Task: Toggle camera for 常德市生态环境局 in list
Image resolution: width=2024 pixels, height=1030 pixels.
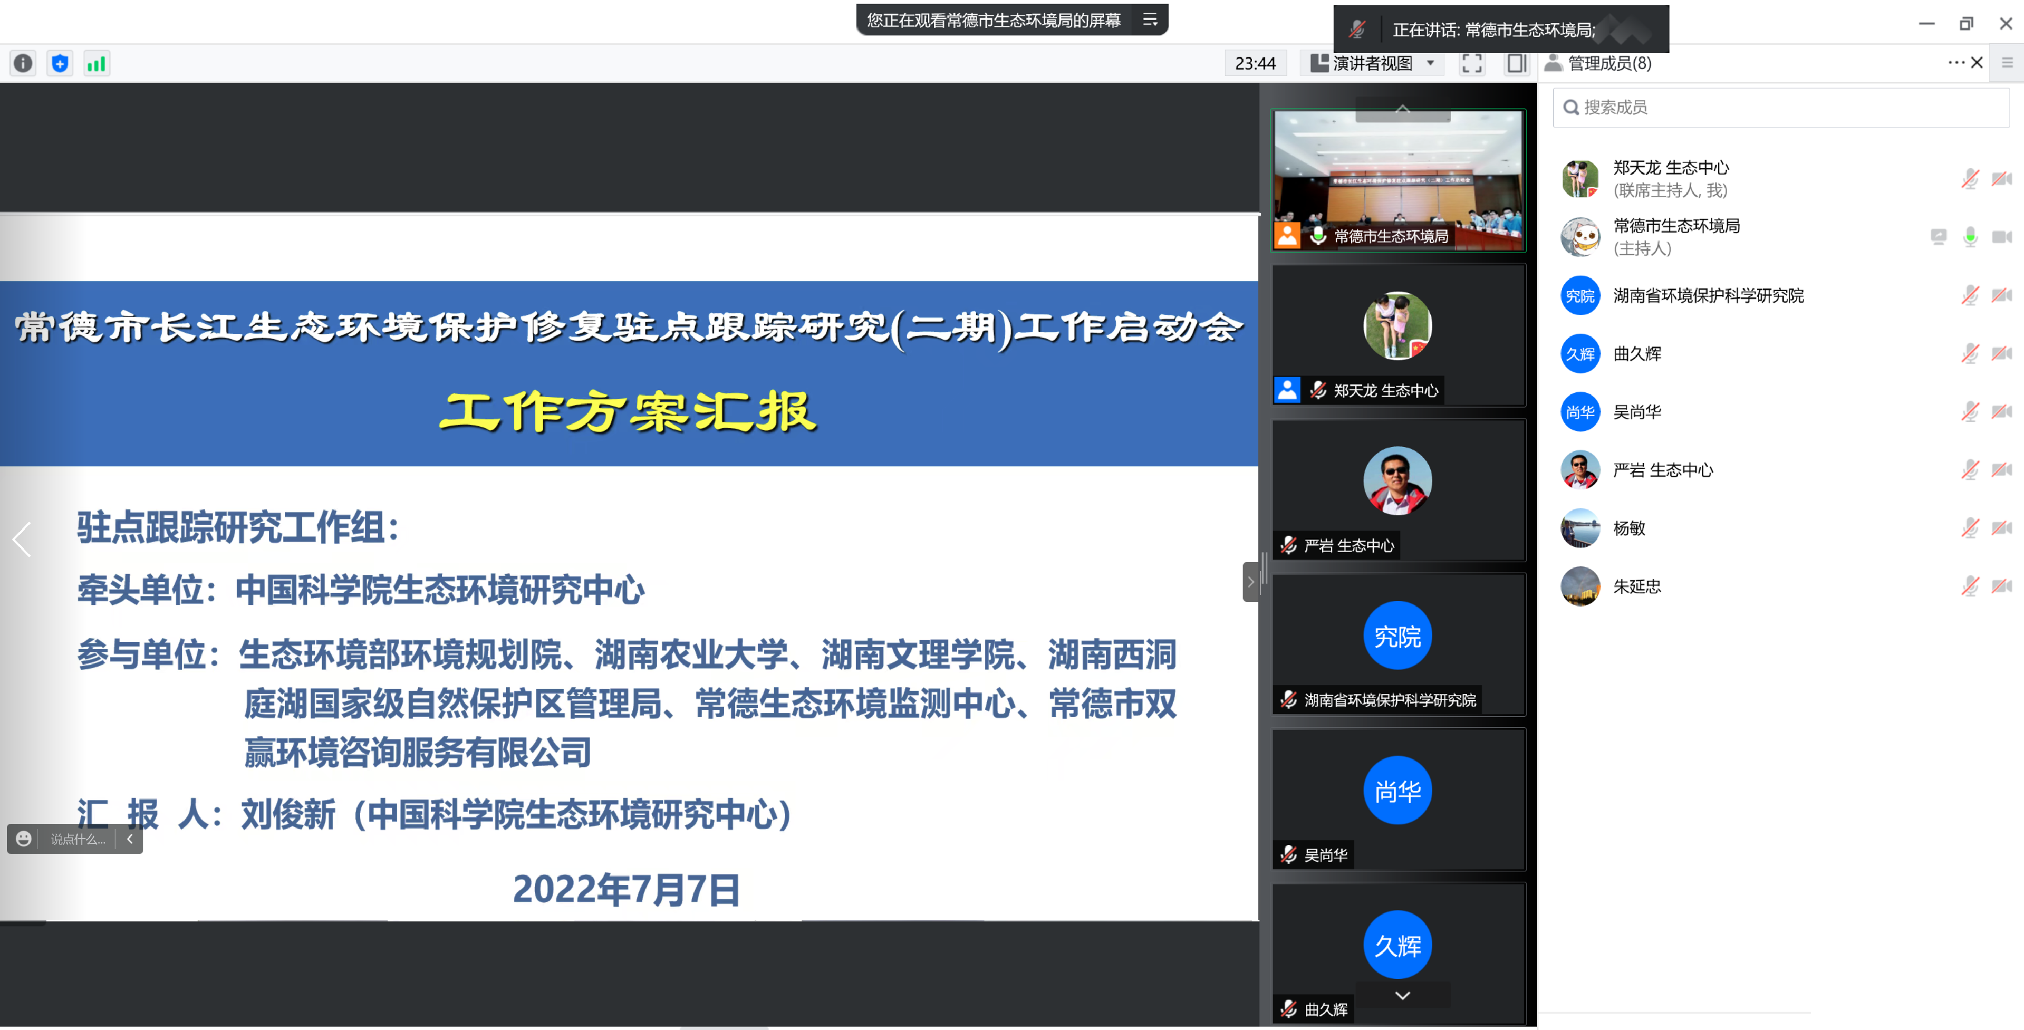Action: pos(2001,237)
